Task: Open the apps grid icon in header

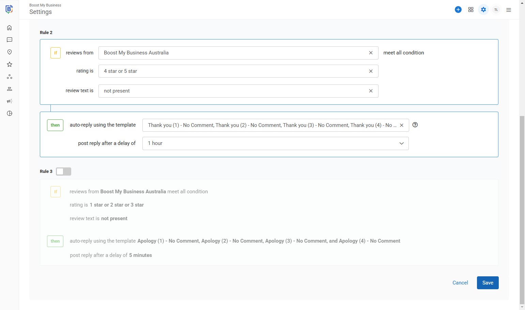Action: pyautogui.click(x=471, y=10)
